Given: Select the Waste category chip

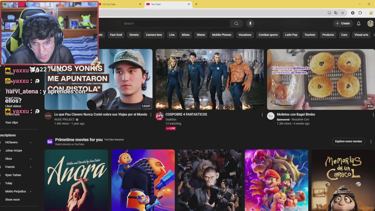Looking at the screenshot, I should click(x=201, y=35).
